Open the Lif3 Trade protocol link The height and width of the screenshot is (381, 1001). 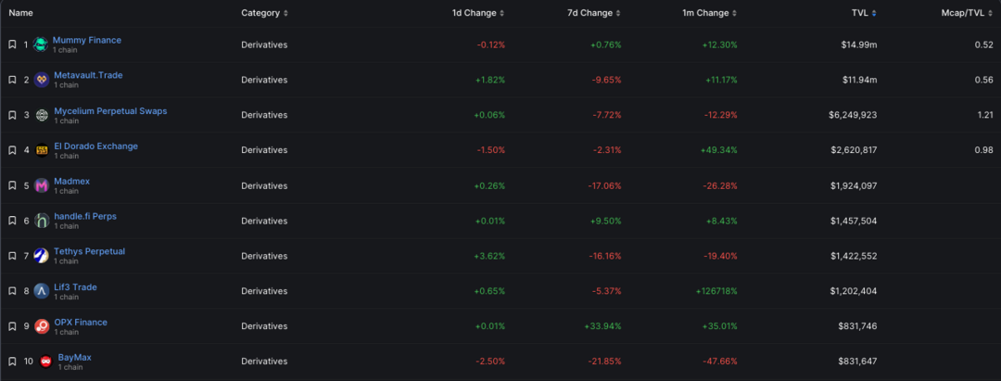tap(75, 287)
